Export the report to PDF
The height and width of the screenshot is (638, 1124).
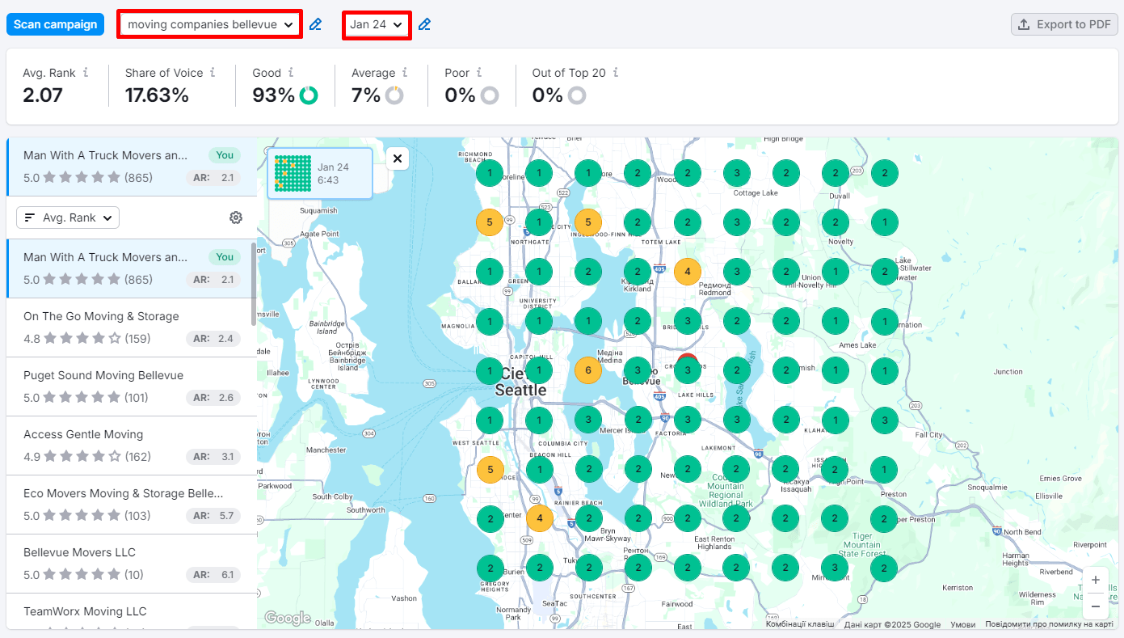click(x=1064, y=24)
